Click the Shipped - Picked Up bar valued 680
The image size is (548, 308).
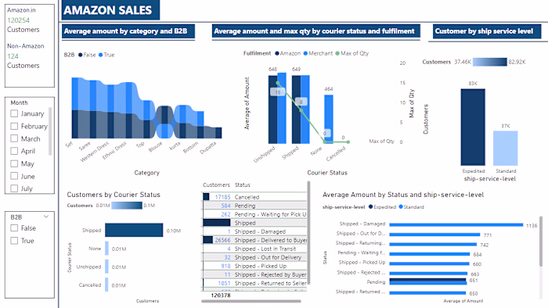(x=429, y=263)
